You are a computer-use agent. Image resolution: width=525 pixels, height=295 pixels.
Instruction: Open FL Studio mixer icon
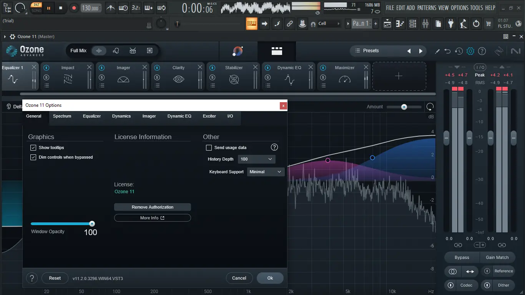pos(425,24)
